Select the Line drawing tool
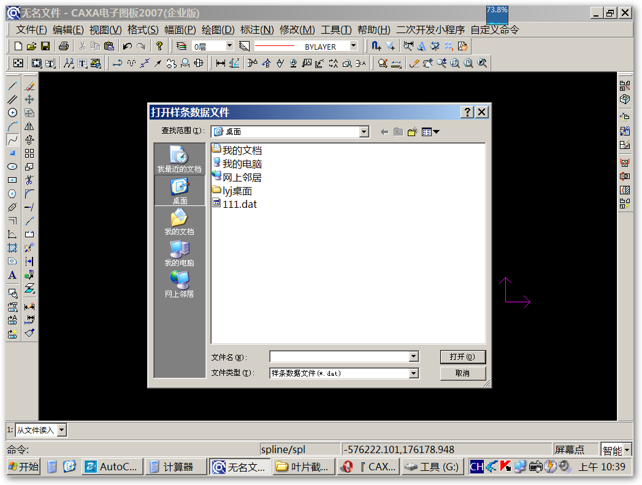 click(x=12, y=86)
